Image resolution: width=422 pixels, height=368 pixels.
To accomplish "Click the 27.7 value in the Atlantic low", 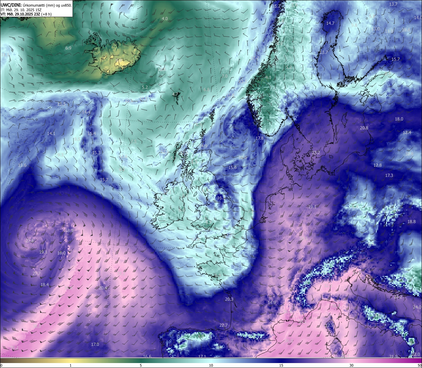I will [x=36, y=274].
